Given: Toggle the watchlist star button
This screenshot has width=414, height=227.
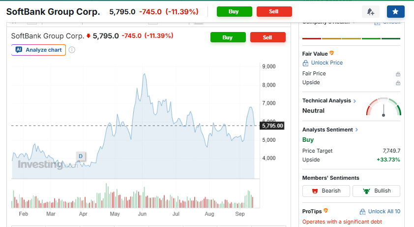Looking at the screenshot, I should pos(395,12).
